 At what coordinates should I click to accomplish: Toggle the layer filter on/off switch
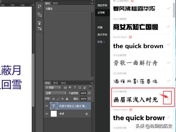(90, 87)
